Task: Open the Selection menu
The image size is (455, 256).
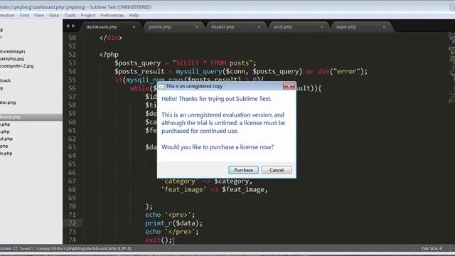Action: [x=7, y=16]
